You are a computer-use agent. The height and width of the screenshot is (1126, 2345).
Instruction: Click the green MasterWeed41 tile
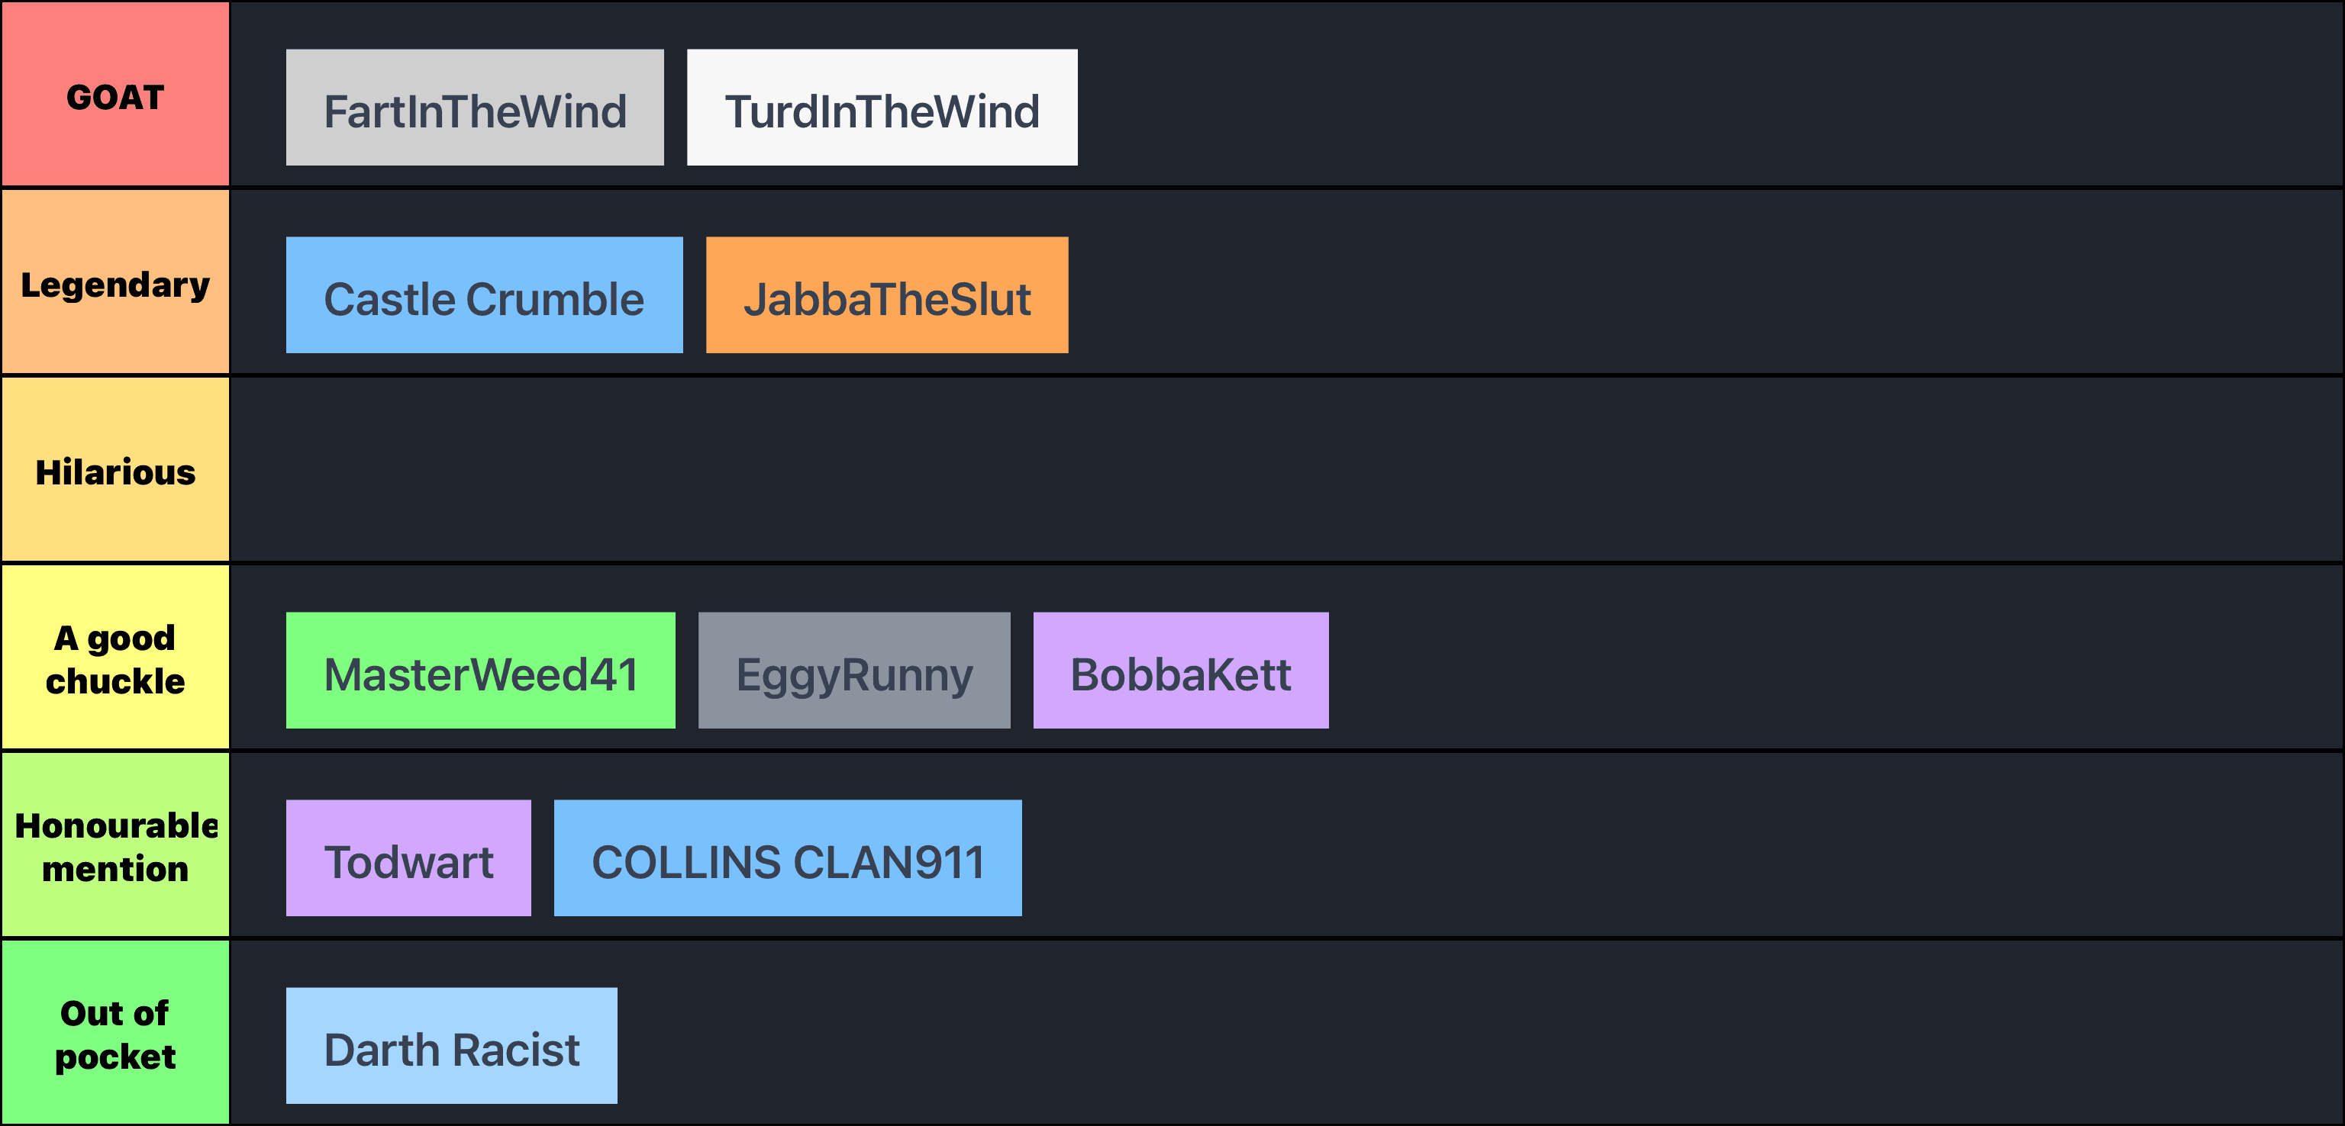pyautogui.click(x=479, y=671)
